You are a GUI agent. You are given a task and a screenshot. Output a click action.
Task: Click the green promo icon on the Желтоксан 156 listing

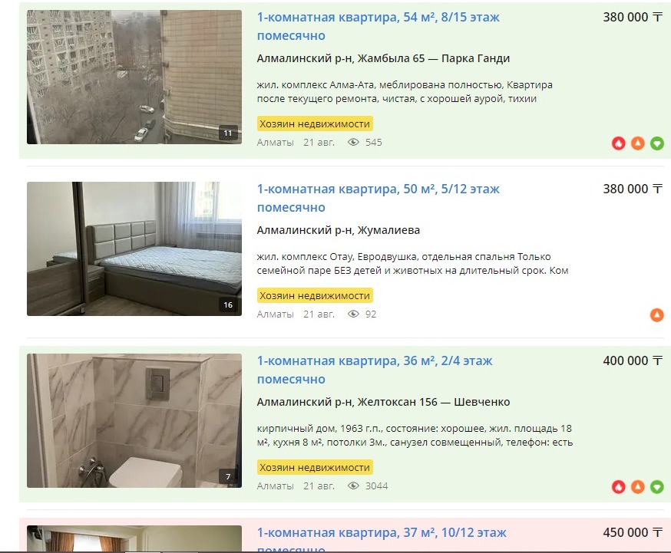pos(657,487)
